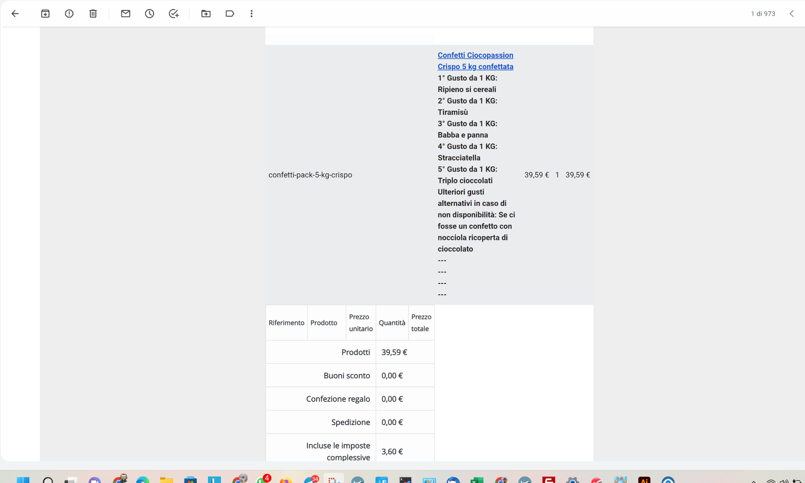Click the 1 di 973 message counter

[x=763, y=14]
